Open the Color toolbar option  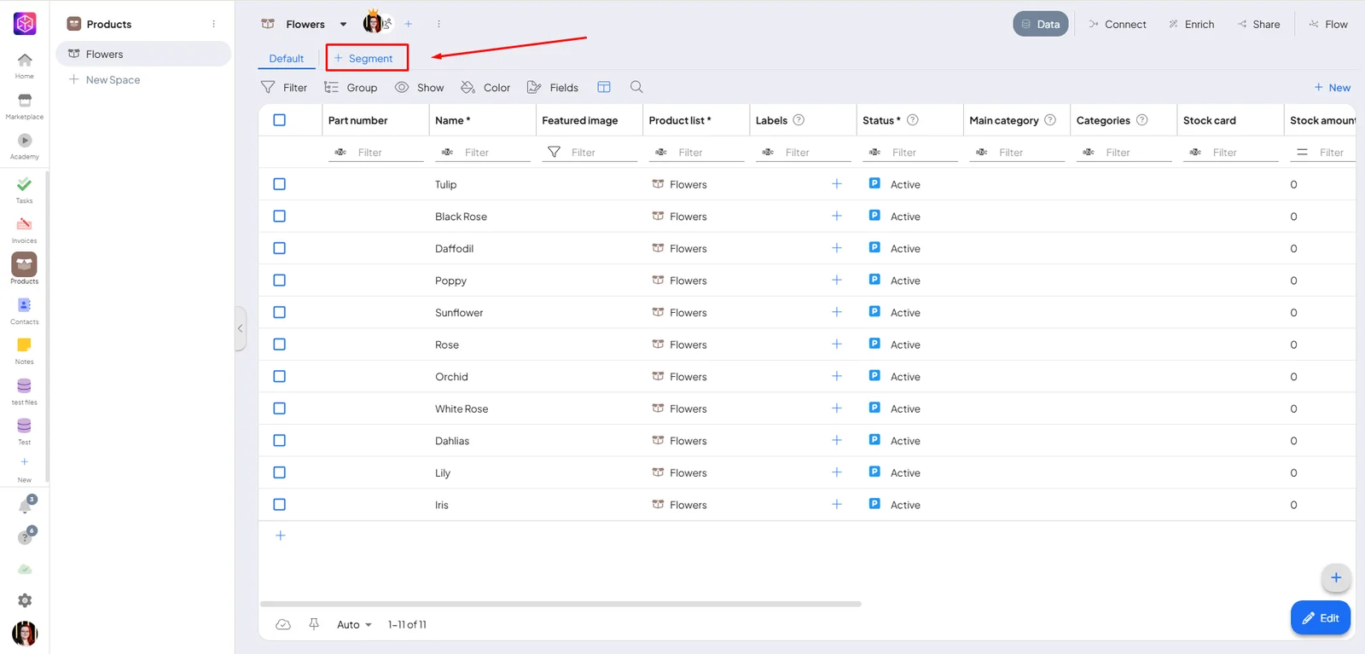485,87
